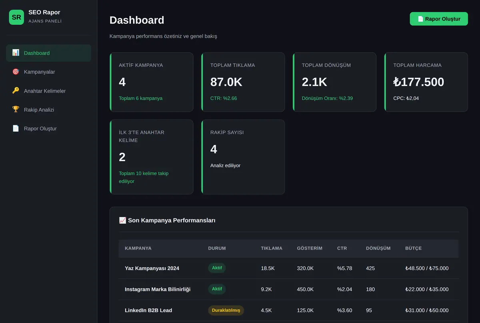Click the Kampanya column header
This screenshot has height=323, width=480.
138,248
